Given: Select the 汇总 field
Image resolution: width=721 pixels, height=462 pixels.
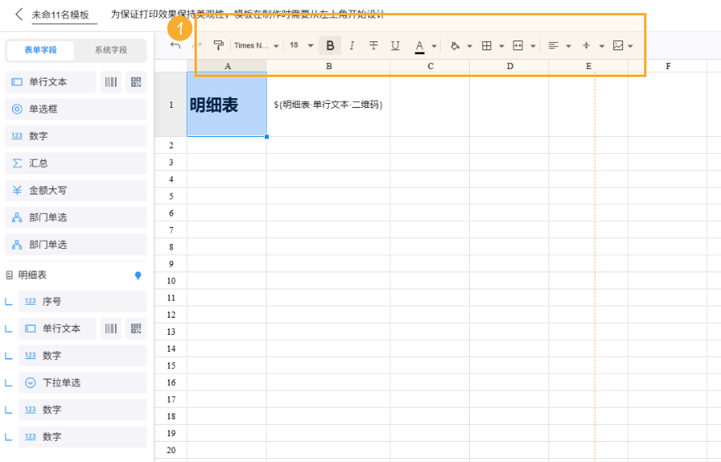Looking at the screenshot, I should click(x=76, y=164).
